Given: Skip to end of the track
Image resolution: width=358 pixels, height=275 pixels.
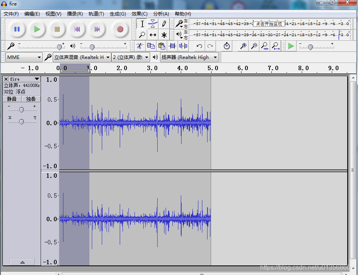Looking at the screenshot, I should click(x=97, y=29).
